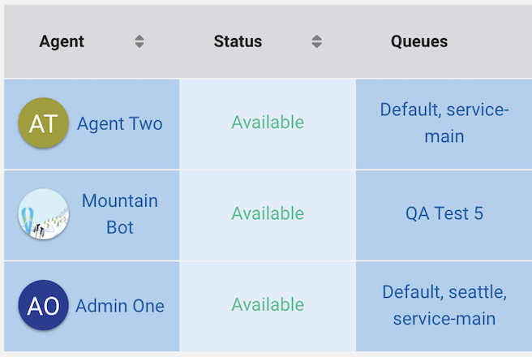The width and height of the screenshot is (532, 357).
Task: Select Mountain Bot's Available status
Action: click(268, 213)
